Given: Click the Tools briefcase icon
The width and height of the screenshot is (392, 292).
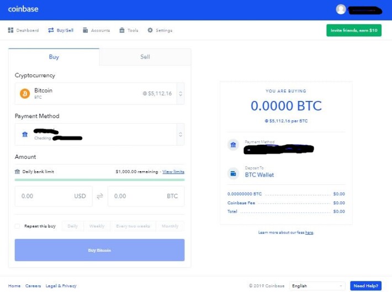Looking at the screenshot, I should click(122, 30).
